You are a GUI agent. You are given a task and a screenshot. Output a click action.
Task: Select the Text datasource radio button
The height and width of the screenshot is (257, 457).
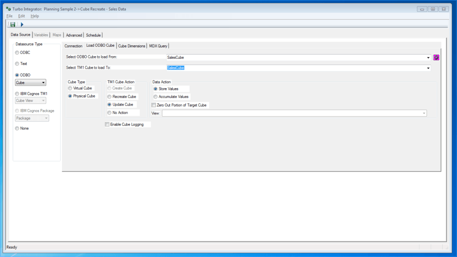coord(17,64)
